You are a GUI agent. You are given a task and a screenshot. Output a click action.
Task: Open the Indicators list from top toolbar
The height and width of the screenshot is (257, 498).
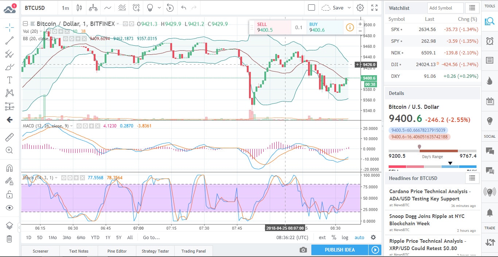tap(107, 8)
